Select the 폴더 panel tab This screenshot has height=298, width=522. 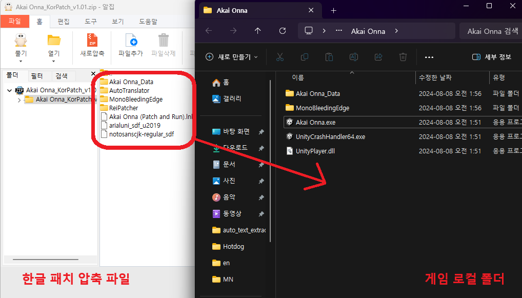pos(12,75)
